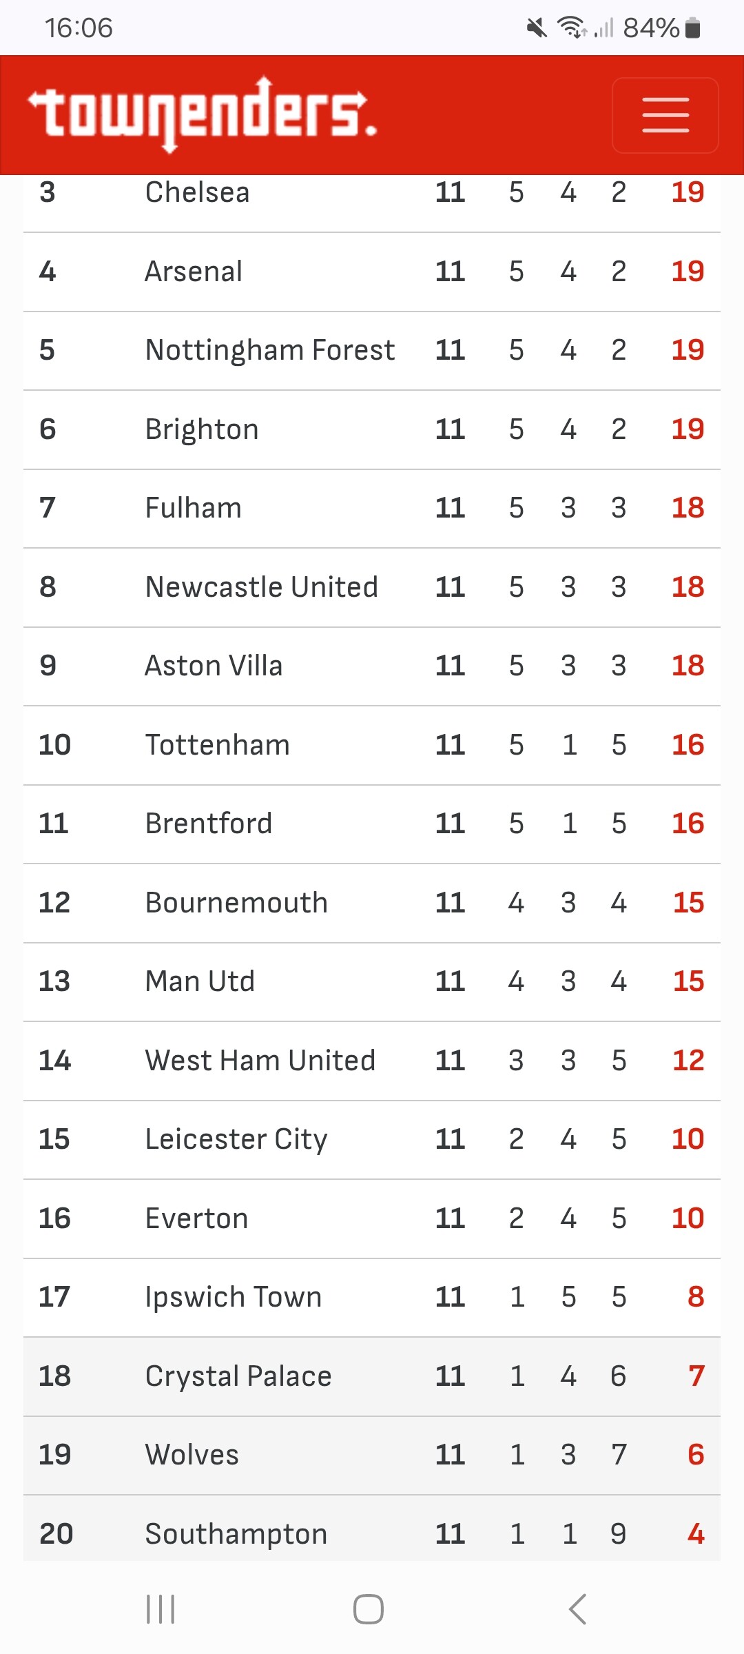
Task: Tap the battery icon in status bar
Action: (693, 28)
